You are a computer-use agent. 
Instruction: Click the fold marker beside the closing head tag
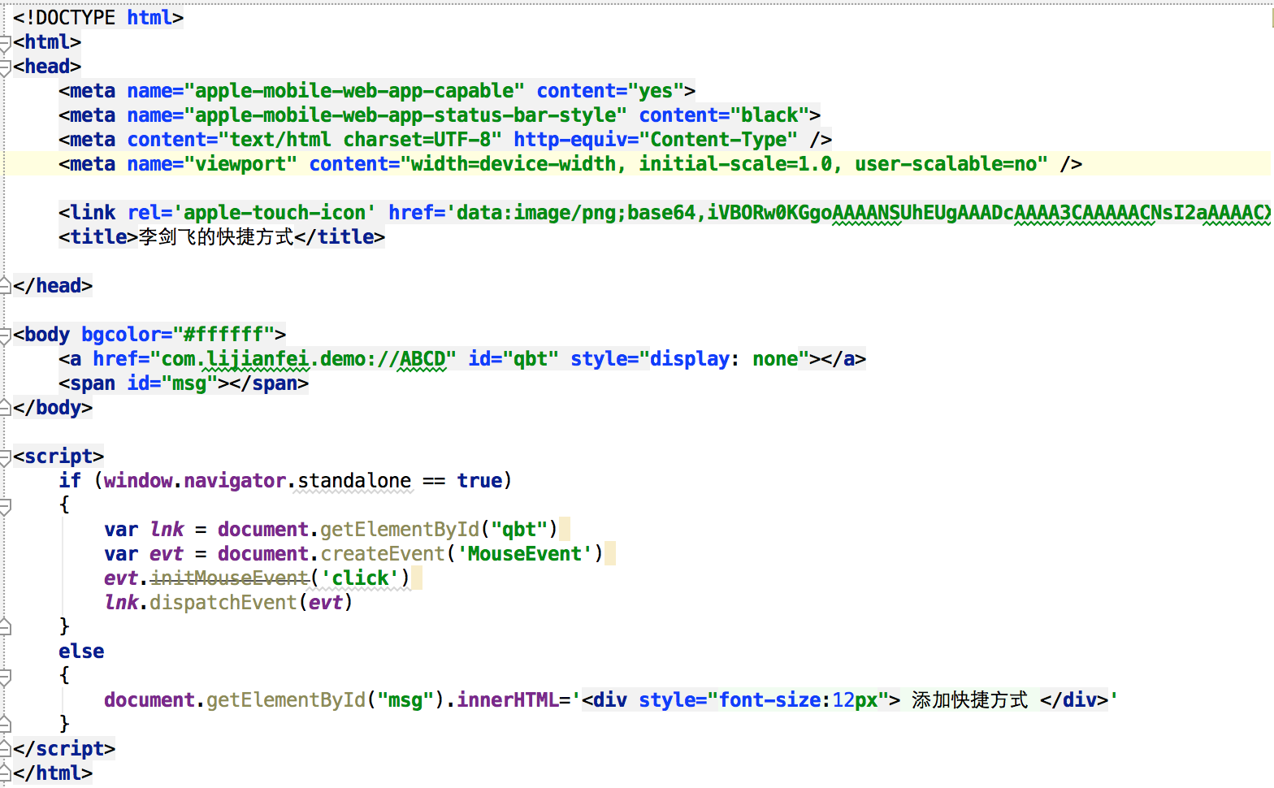pos(5,285)
